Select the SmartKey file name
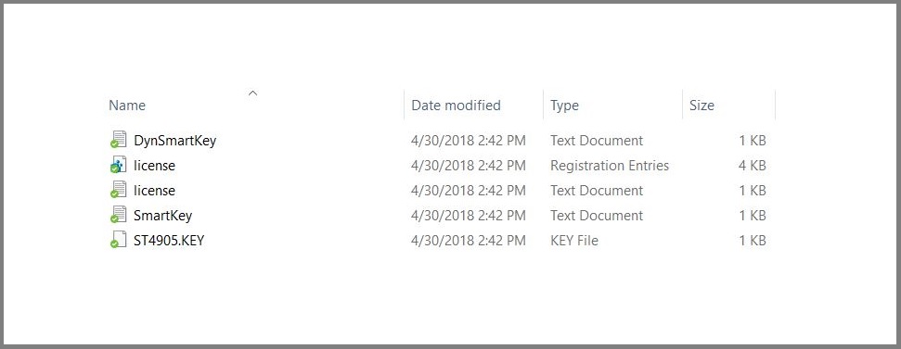The height and width of the screenshot is (349, 901). (162, 216)
